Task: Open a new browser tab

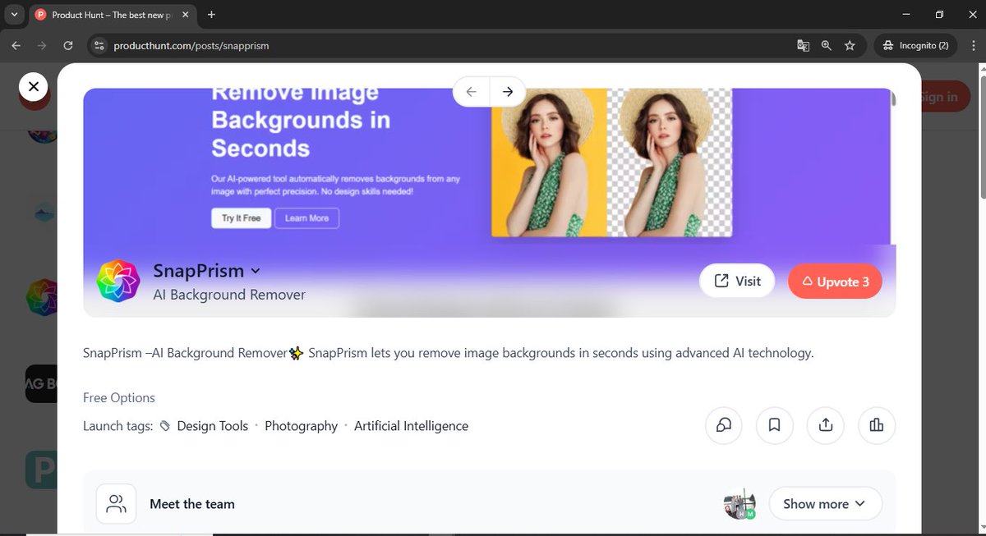Action: coord(212,14)
